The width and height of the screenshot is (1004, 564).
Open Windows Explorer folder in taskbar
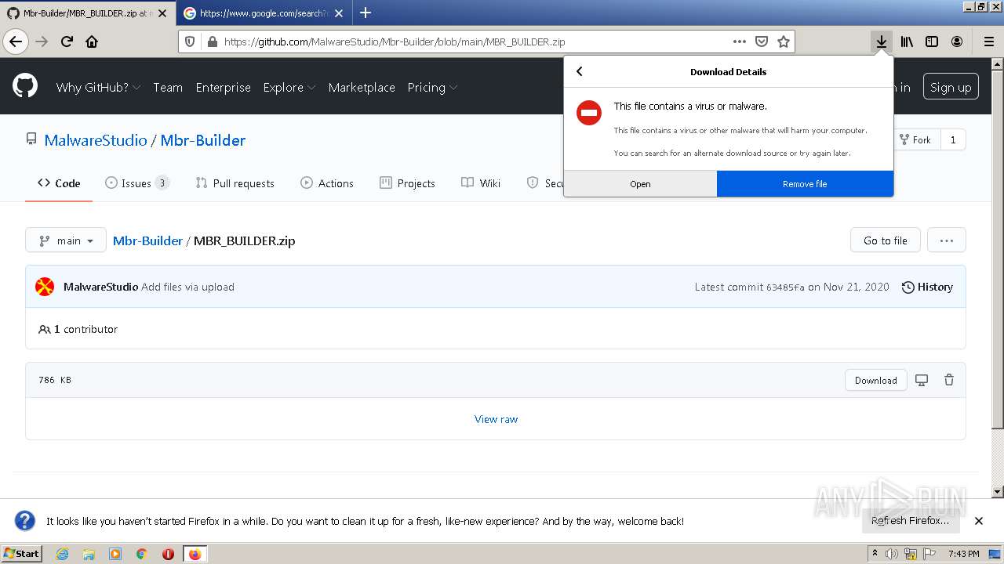[x=89, y=554]
